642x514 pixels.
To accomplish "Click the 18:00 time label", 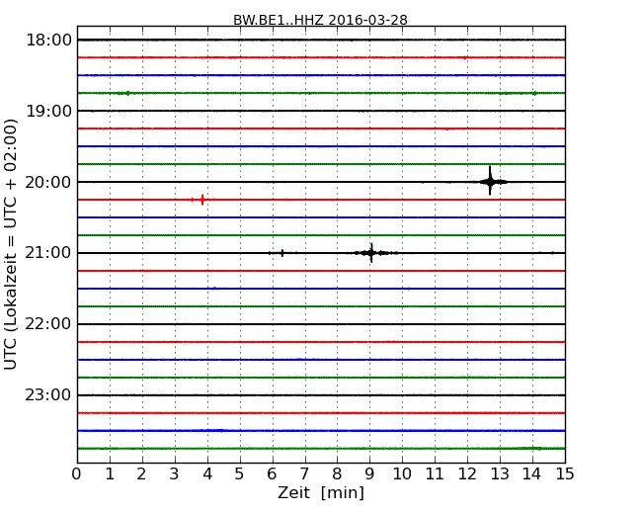I will click(48, 41).
